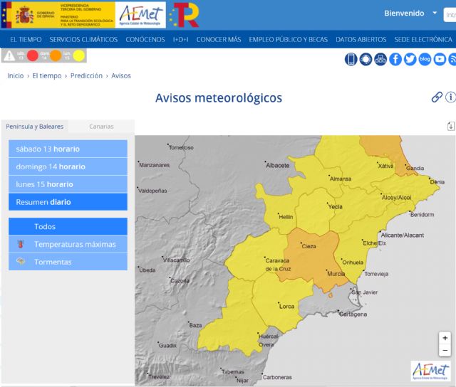Click the Avisos breadcrumb
The height and width of the screenshot is (387, 456).
pos(121,76)
